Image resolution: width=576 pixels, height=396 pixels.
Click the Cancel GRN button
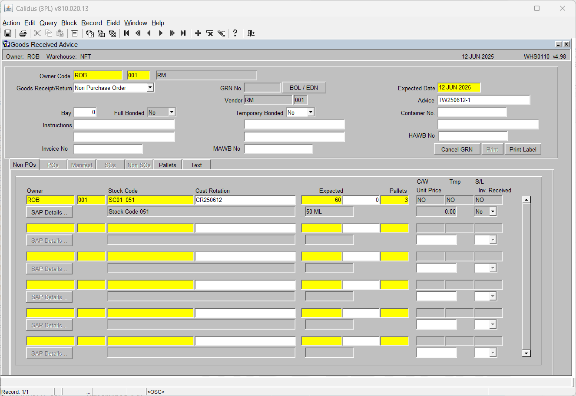[x=457, y=149]
